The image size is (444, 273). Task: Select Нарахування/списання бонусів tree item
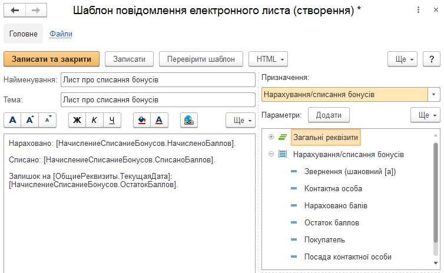(348, 155)
